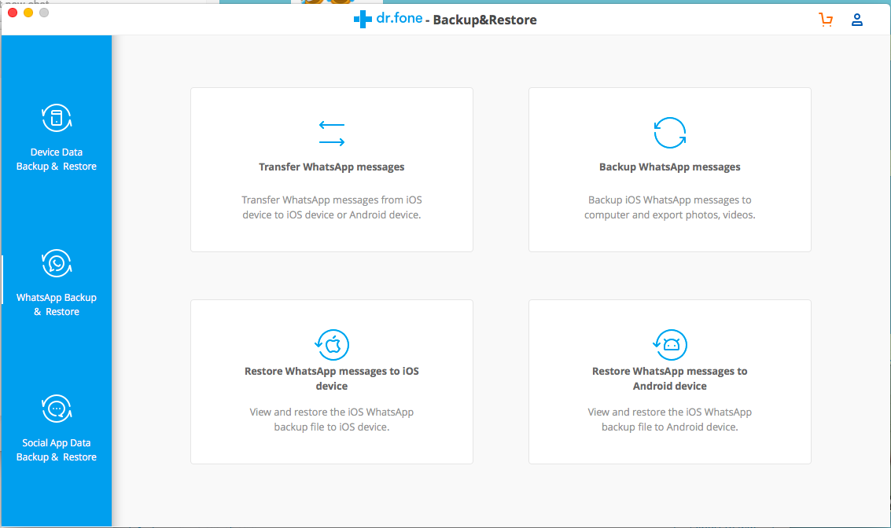This screenshot has height=528, width=891.
Task: Open the user account icon
Action: tap(857, 20)
